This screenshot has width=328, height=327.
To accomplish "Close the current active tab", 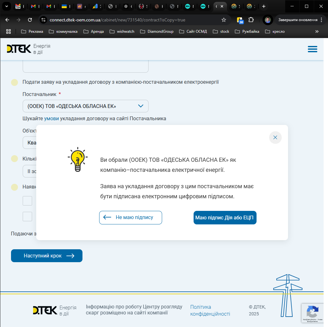I will (222, 6).
